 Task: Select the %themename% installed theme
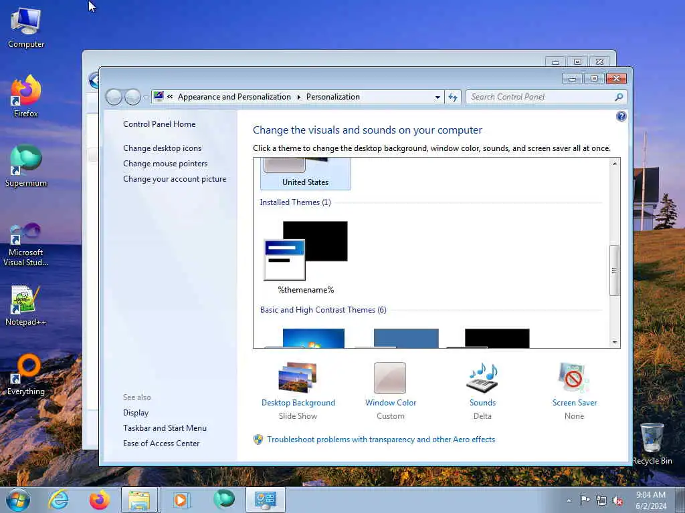[305, 257]
